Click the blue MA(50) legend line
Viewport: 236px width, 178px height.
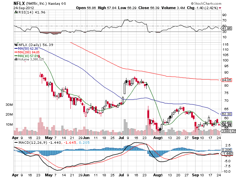(16, 49)
